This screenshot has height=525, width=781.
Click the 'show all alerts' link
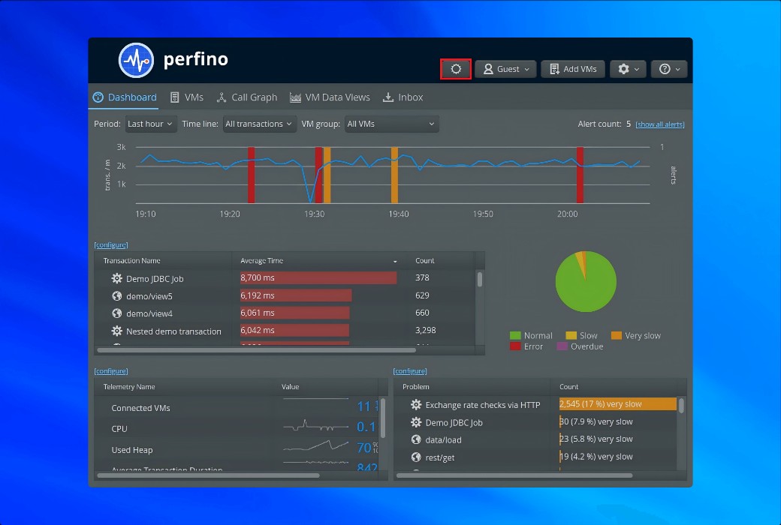[x=660, y=124]
